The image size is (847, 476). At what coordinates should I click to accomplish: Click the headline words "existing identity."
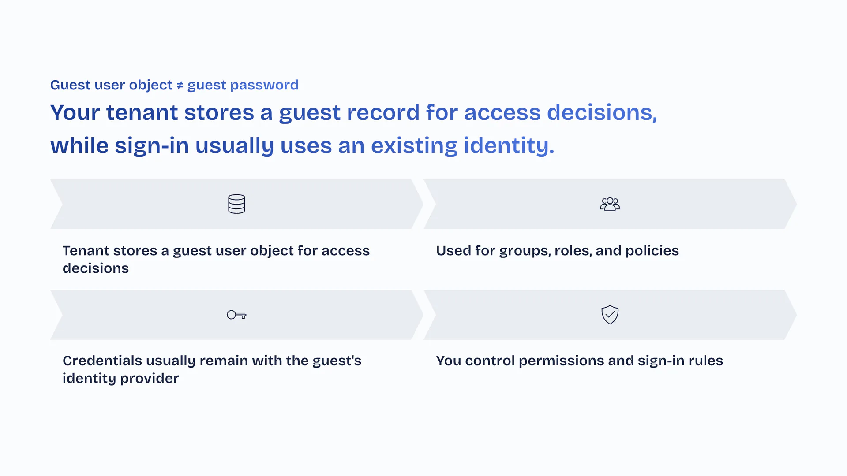point(462,145)
